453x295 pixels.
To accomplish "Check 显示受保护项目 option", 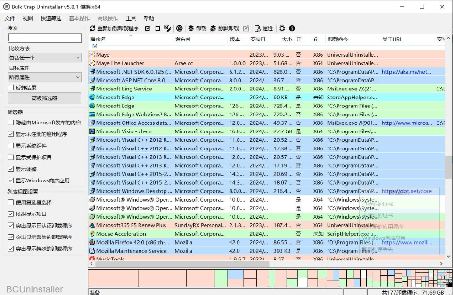I will point(11,157).
